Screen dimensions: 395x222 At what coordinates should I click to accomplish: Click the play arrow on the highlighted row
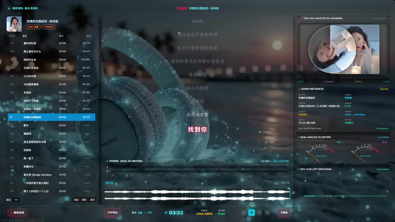pyautogui.click(x=11, y=117)
